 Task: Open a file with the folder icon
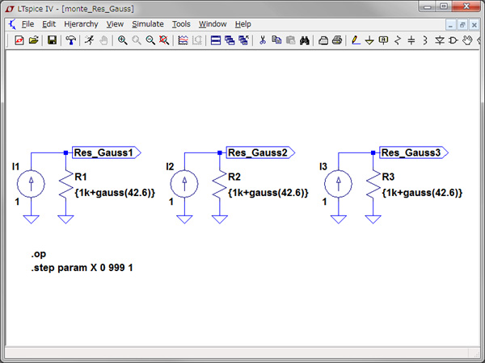(33, 40)
